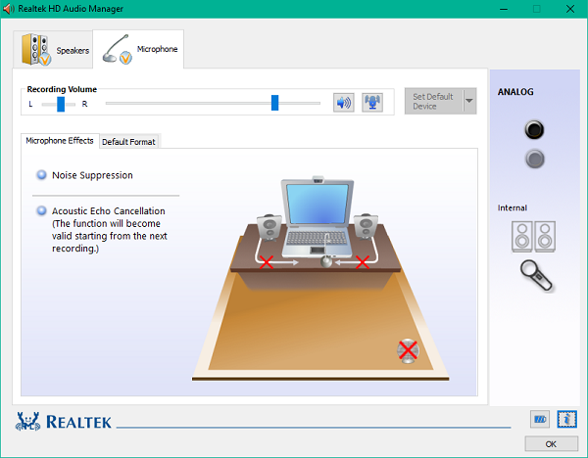Adjust the L/R balance slider handle
This screenshot has height=458, width=588.
pyautogui.click(x=61, y=104)
